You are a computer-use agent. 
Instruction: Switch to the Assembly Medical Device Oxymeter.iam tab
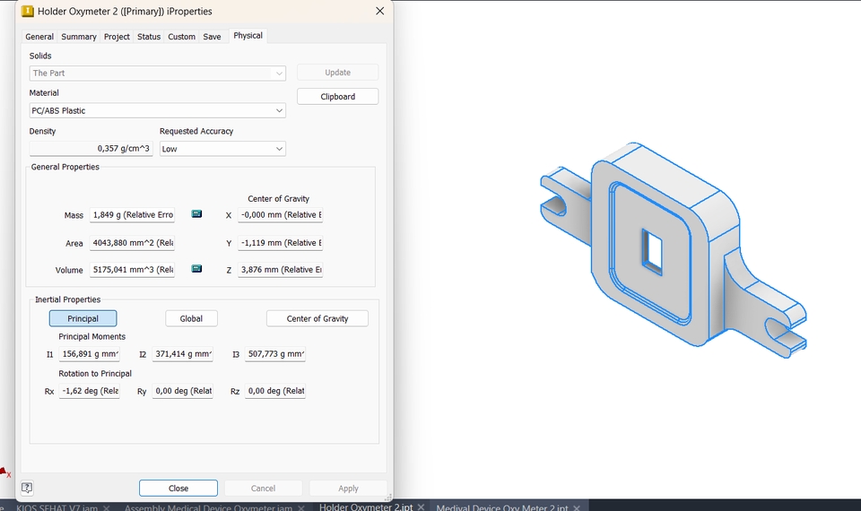point(208,507)
